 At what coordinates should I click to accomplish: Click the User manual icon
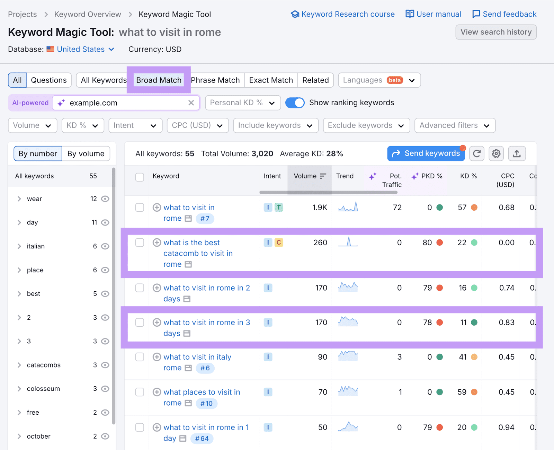pyautogui.click(x=410, y=14)
